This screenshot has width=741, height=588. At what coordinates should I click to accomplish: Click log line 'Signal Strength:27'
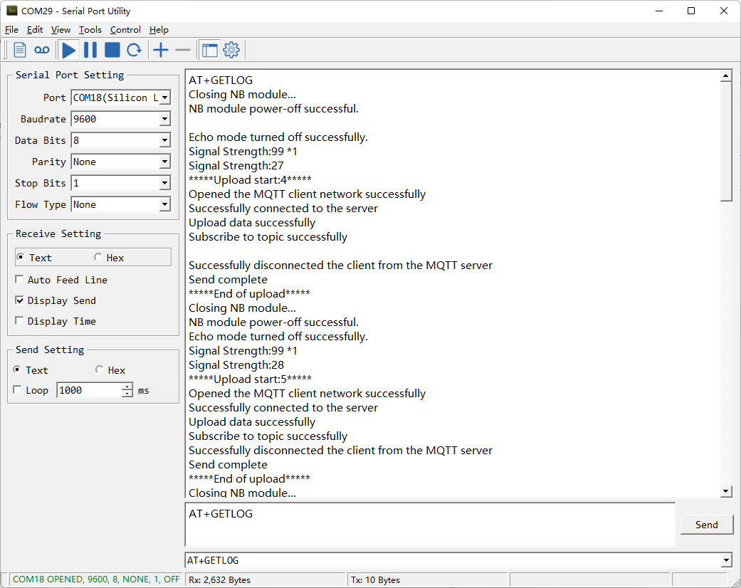(x=236, y=166)
